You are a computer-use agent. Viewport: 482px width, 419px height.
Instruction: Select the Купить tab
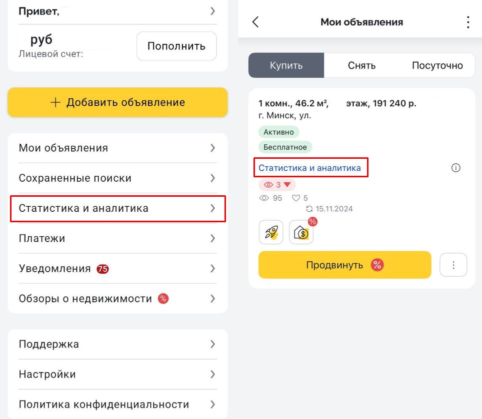tap(286, 65)
